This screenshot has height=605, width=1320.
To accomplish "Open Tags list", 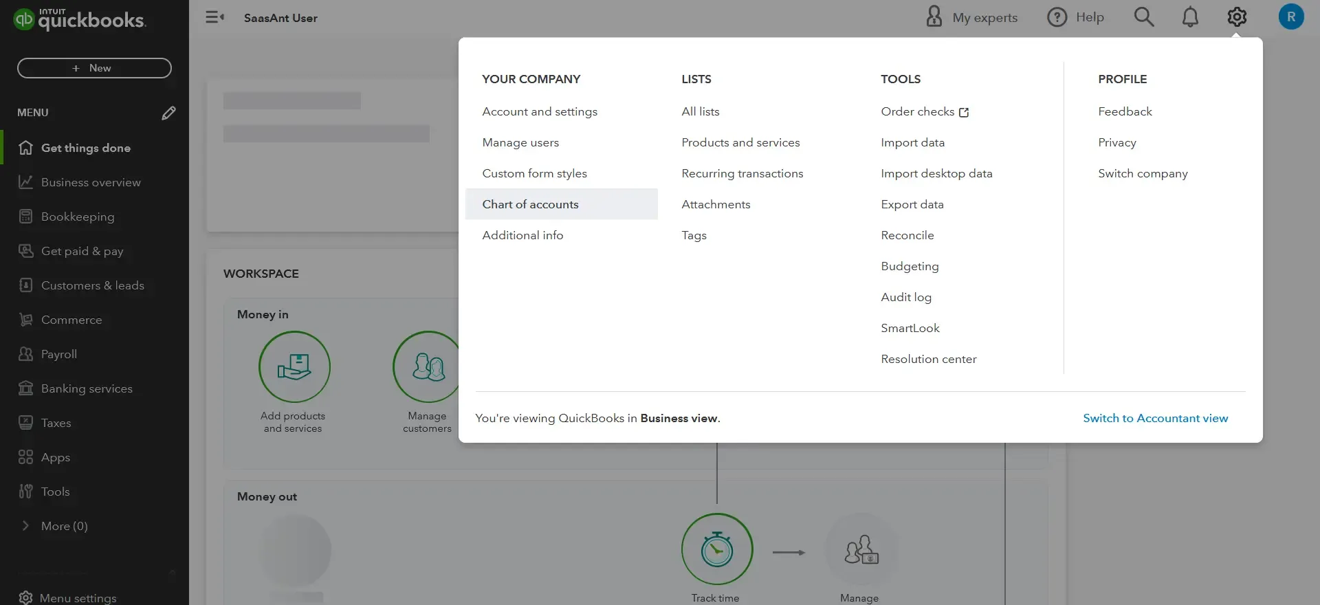I will [694, 235].
